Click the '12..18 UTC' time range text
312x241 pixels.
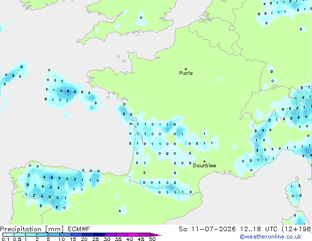tap(259, 229)
